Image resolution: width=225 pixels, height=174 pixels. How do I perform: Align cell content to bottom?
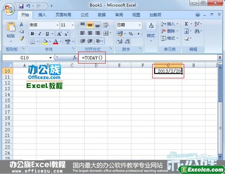coord(97,25)
